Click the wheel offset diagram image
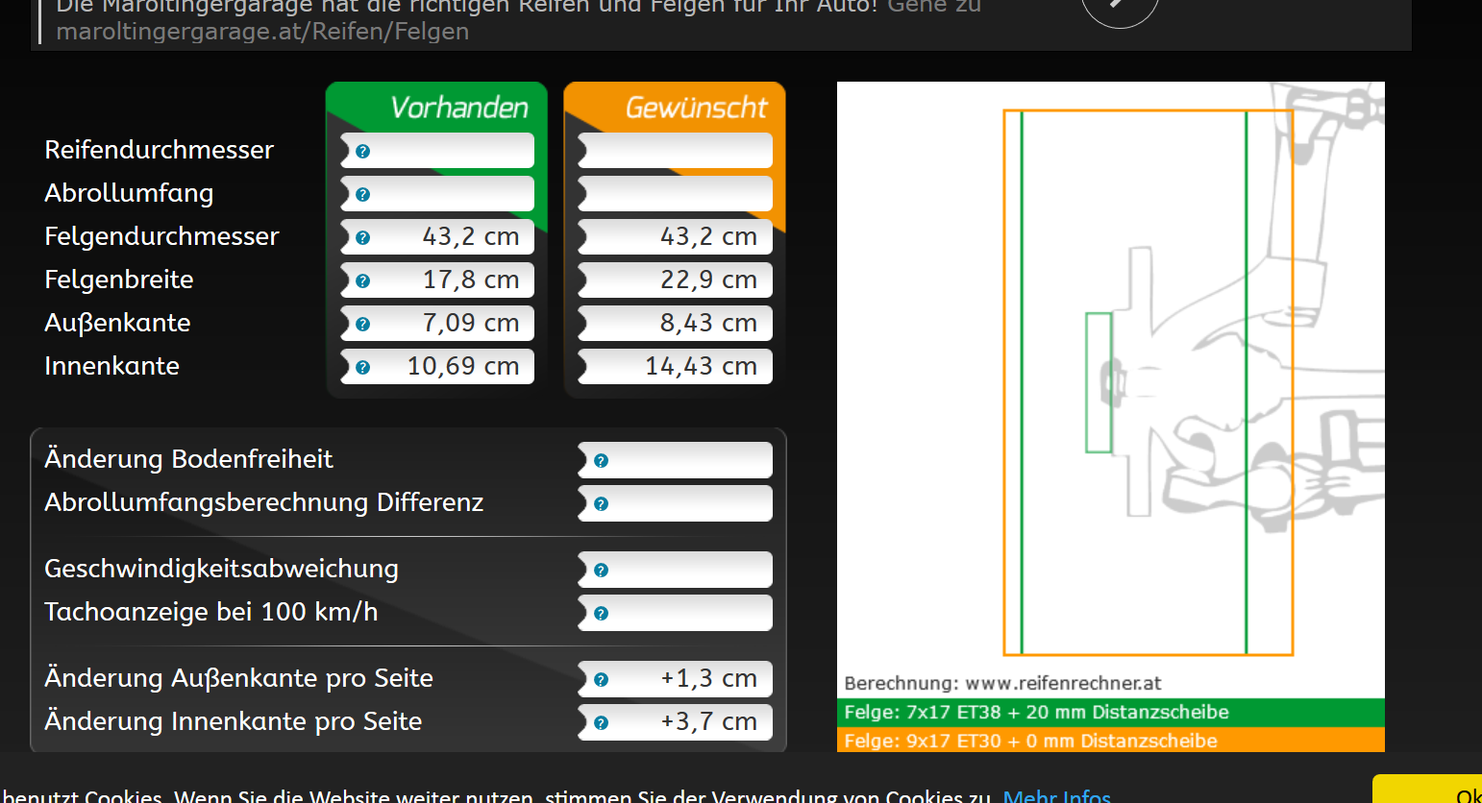 tap(1110, 384)
